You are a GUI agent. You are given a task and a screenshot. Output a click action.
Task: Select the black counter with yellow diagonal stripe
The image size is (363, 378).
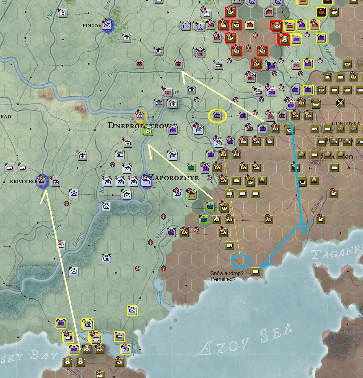[x=340, y=103]
